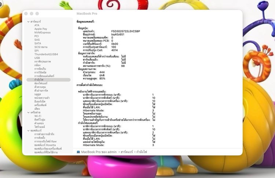This screenshot has width=275, height=178.
Task: Click the MacBook Pro laptop icon in path bar
Action: click(x=78, y=152)
